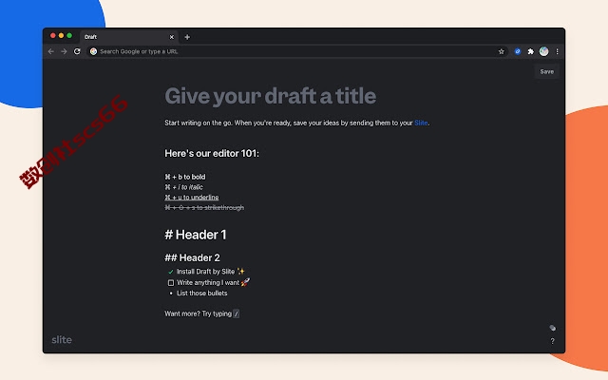Click the Google icon in the address bar
This screenshot has width=608, height=380.
click(x=93, y=51)
